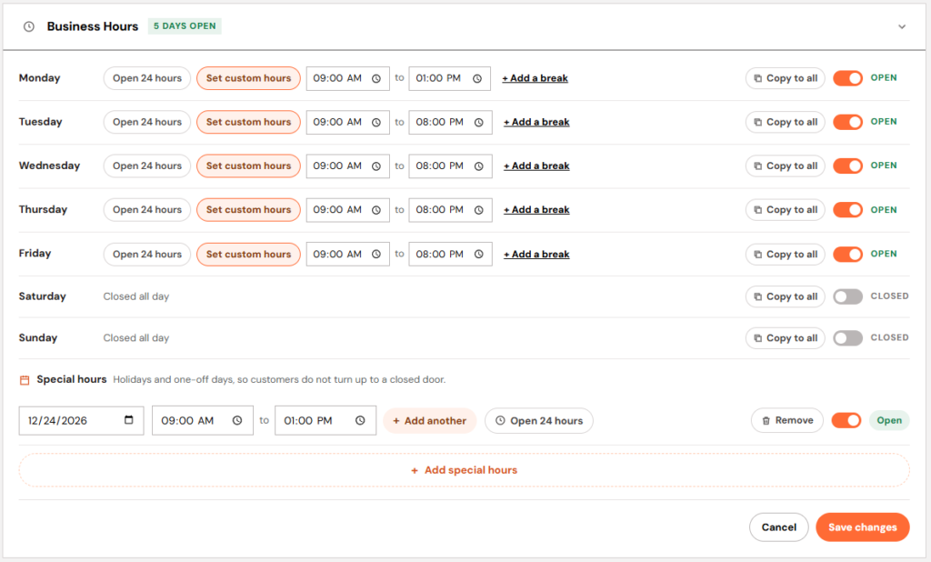Remove the 12/24/2026 special hours entry
This screenshot has width=931, height=562.
[x=787, y=421]
